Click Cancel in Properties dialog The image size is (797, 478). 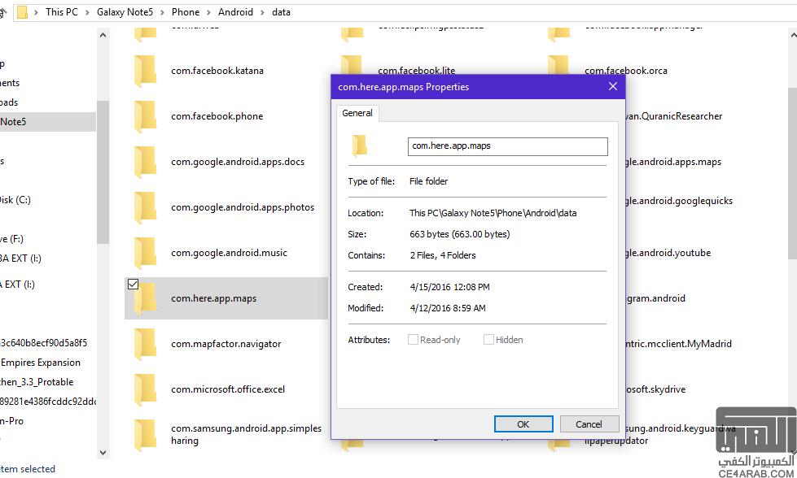tap(589, 424)
